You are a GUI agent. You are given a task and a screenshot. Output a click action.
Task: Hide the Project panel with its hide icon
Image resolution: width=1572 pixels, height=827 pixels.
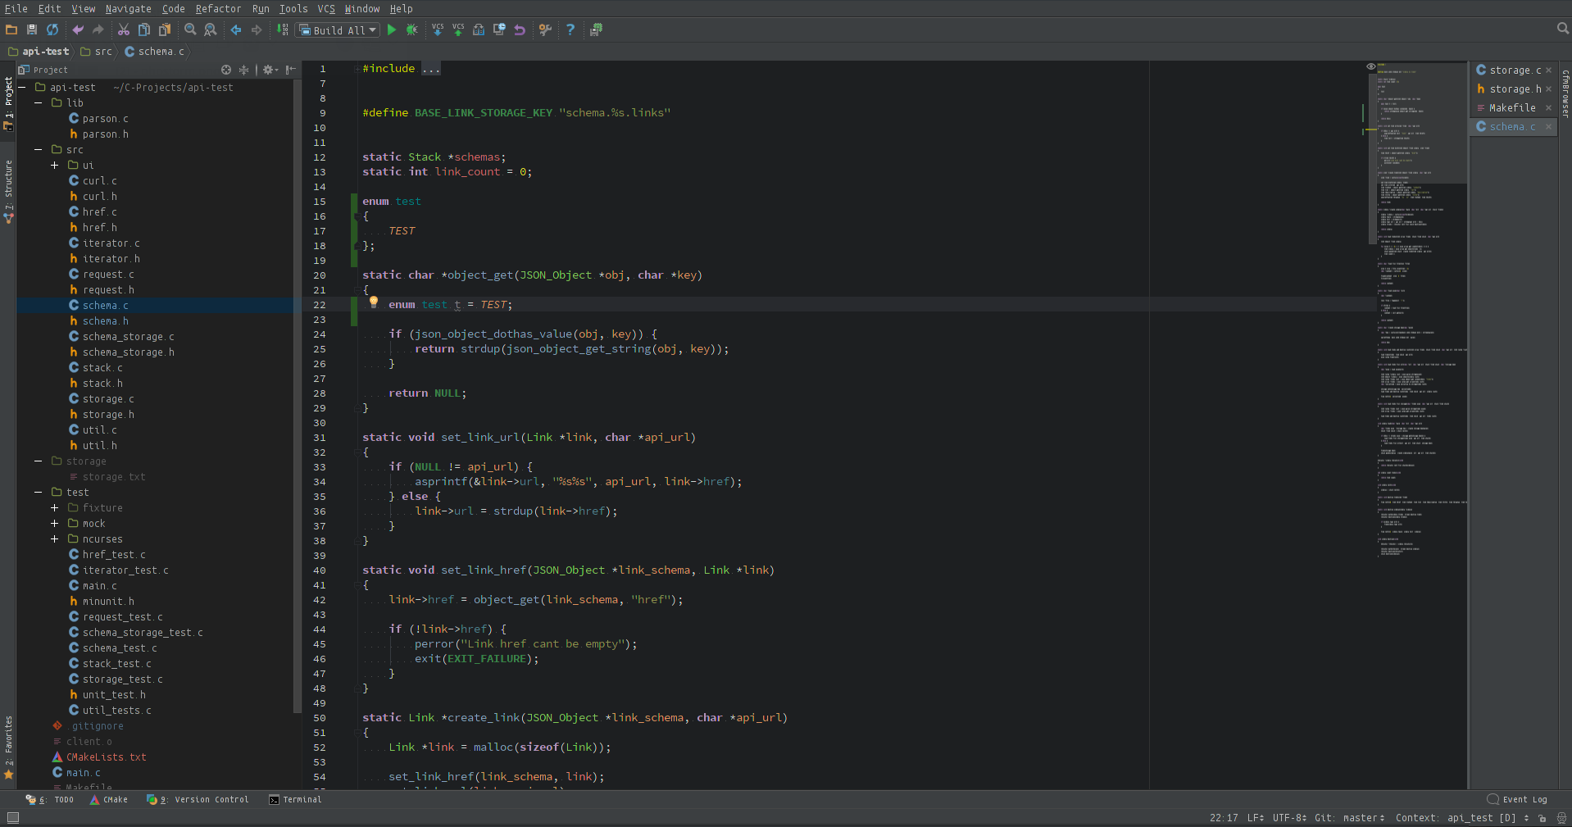point(290,70)
